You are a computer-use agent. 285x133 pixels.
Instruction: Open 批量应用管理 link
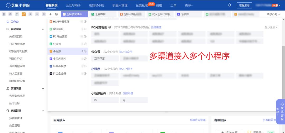click(198, 120)
